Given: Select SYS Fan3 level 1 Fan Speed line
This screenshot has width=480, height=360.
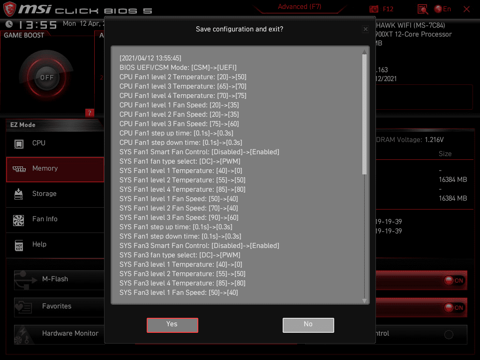Looking at the screenshot, I should click(x=179, y=292).
